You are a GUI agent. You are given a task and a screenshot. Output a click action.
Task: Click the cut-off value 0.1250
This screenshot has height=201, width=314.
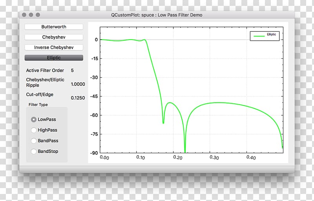point(78,98)
